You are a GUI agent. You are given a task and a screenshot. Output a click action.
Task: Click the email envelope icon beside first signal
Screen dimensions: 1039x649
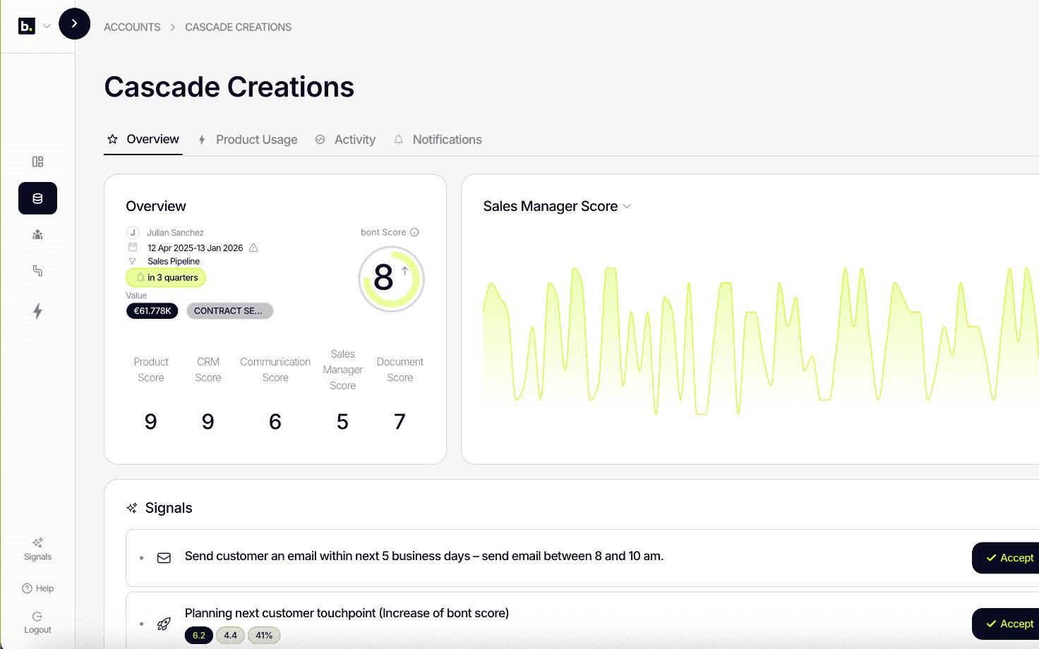[x=164, y=557]
